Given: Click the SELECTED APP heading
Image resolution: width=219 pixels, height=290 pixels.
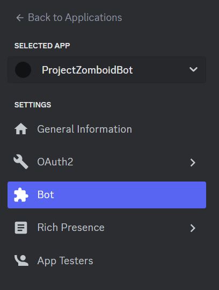Looking at the screenshot, I should (x=42, y=46).
